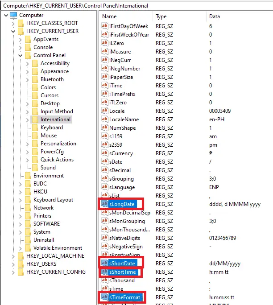The image size is (273, 305).
Task: Select the Quick Actions key
Action: click(57, 160)
